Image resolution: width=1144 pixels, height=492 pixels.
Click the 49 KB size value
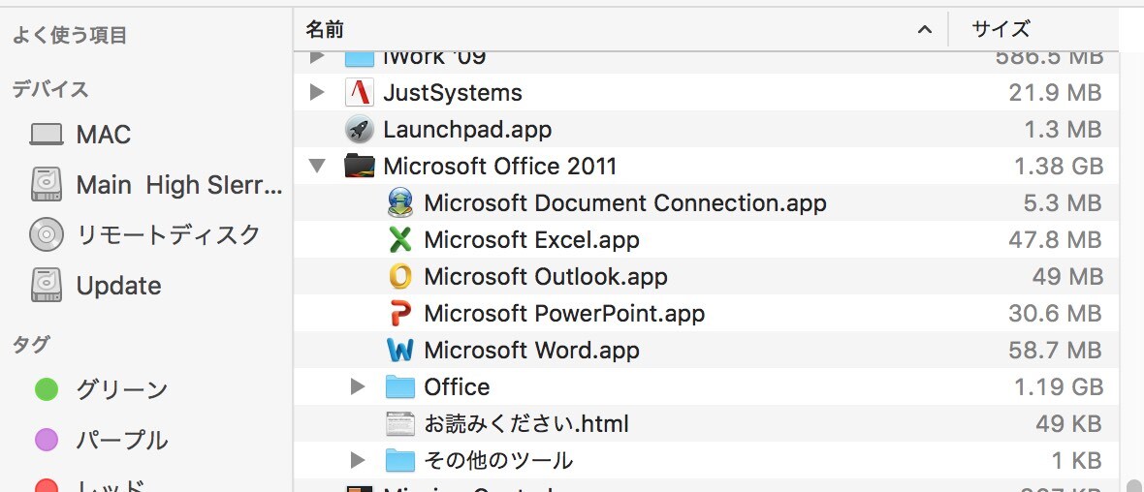pyautogui.click(x=1068, y=423)
